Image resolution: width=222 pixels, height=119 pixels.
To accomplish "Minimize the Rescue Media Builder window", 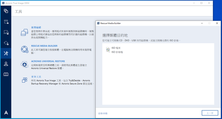I will [x=202, y=23].
